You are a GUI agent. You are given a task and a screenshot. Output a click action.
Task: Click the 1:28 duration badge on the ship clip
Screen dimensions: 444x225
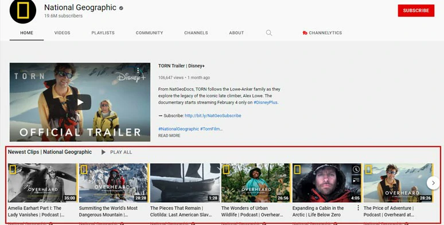pyautogui.click(x=213, y=198)
